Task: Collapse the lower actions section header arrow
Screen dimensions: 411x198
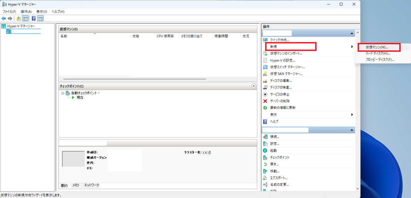Action: (x=352, y=130)
